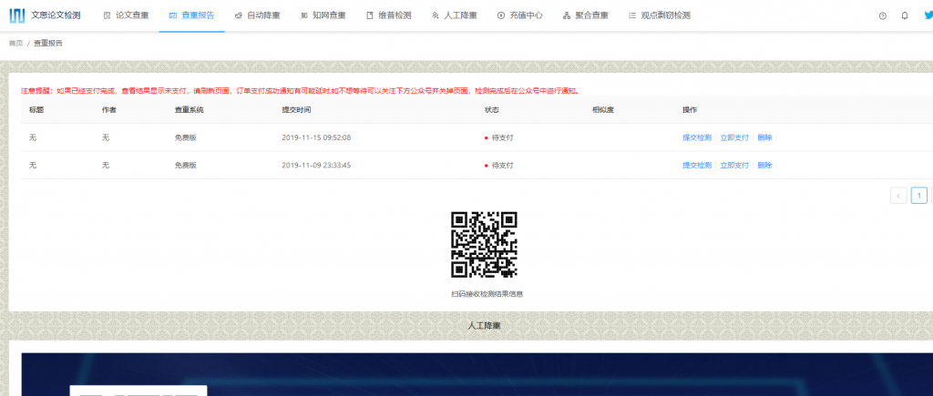Screen dimensions: 933x396
Task: Open the 维普检测 navigation item
Action: 388,15
